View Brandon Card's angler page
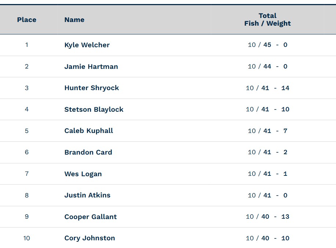This screenshot has height=248, width=336. coord(88,152)
